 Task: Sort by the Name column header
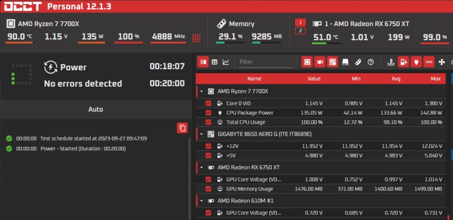click(254, 79)
